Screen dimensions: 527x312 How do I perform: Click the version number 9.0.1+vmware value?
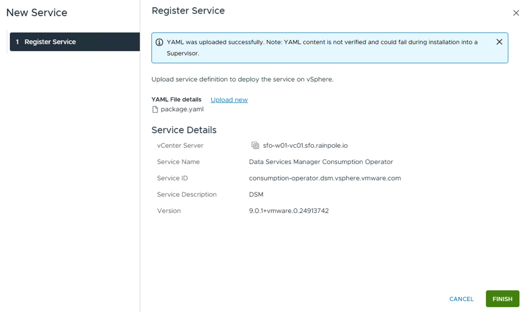click(289, 211)
